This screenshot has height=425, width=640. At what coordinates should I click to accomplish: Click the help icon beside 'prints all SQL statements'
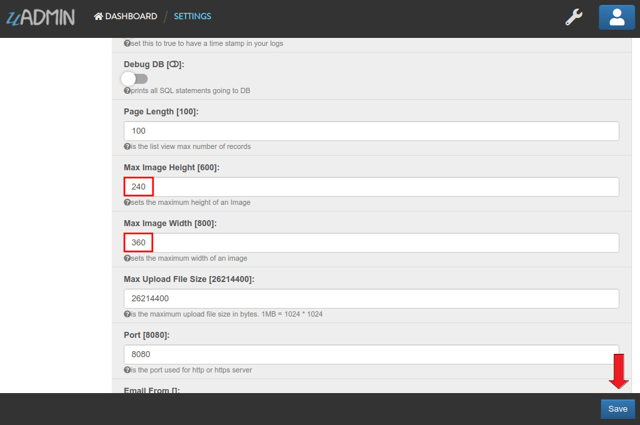pos(127,90)
